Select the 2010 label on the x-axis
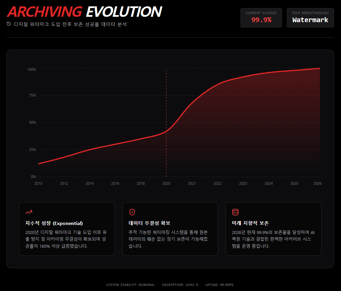Viewport: 341px width, 291px height. click(38, 183)
